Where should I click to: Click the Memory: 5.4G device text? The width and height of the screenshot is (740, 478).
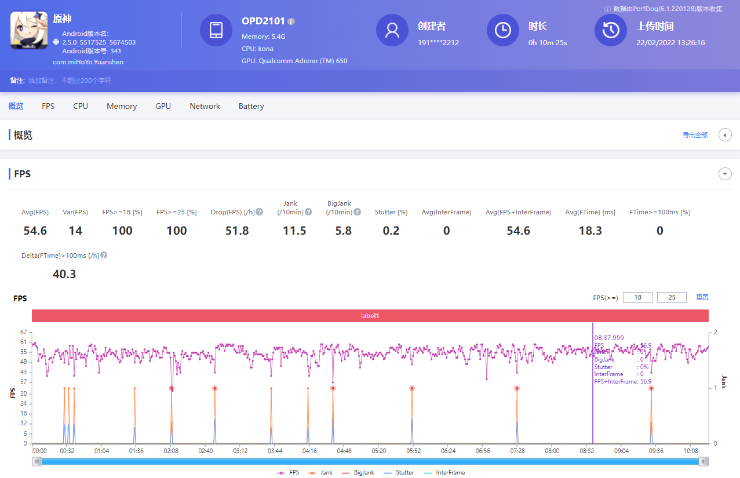[264, 37]
